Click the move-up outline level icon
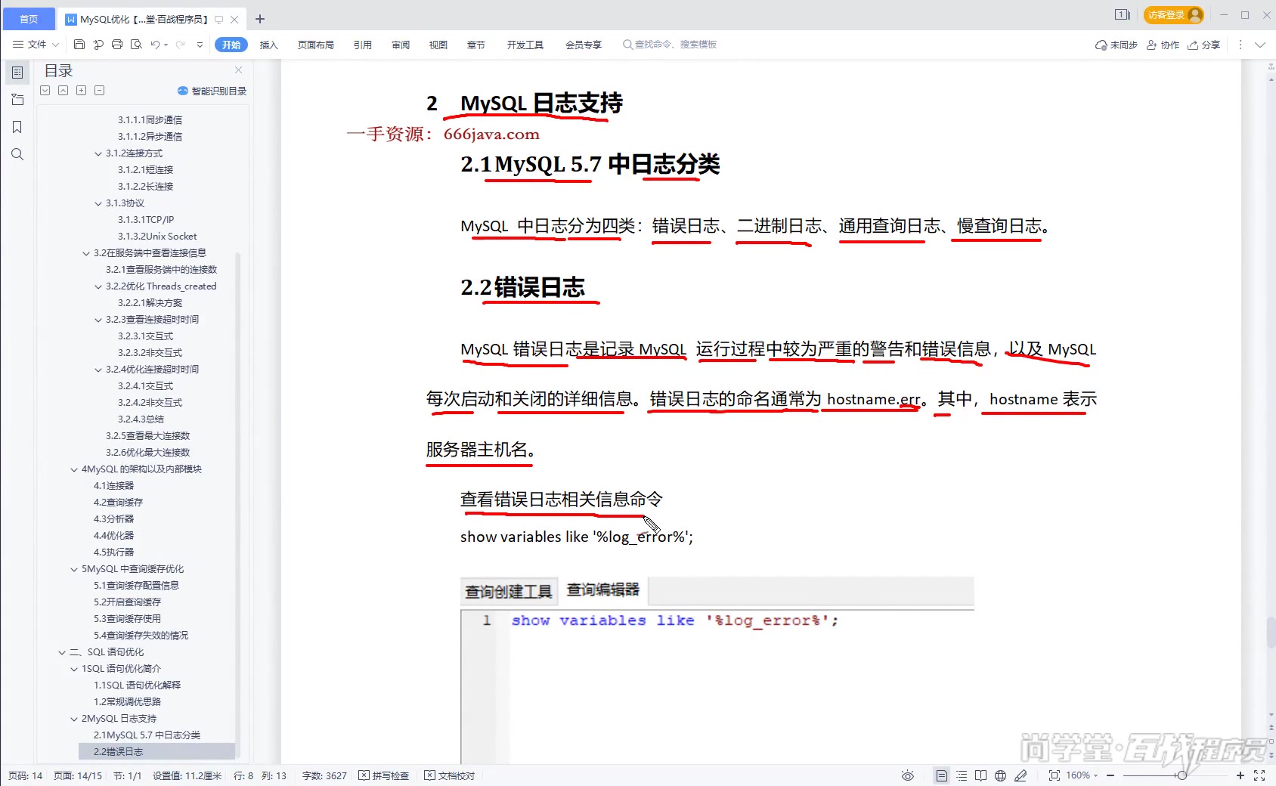Viewport: 1276px width, 786px height. (63, 91)
